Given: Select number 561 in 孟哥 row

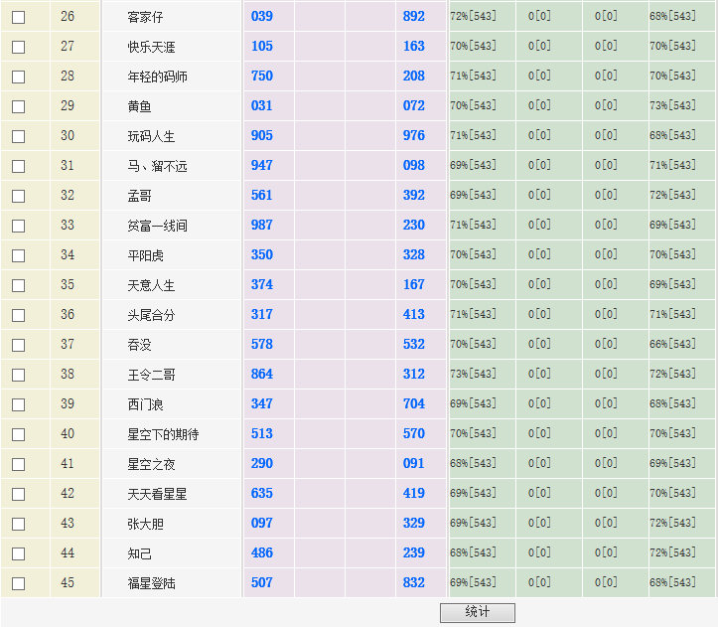Looking at the screenshot, I should [x=262, y=196].
